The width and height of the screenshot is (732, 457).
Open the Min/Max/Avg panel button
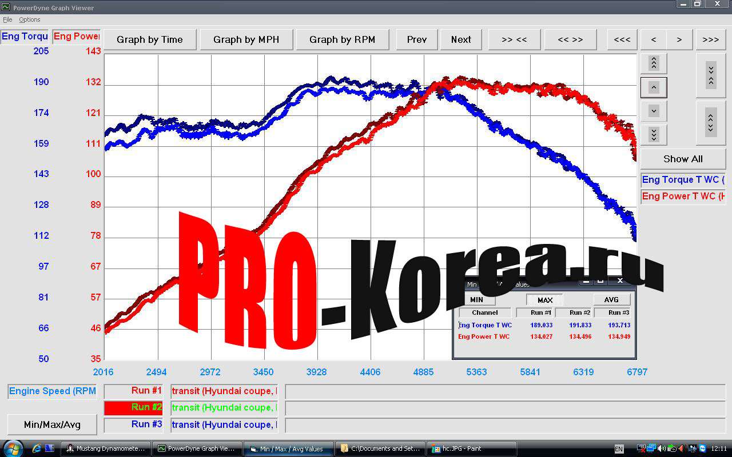52,424
